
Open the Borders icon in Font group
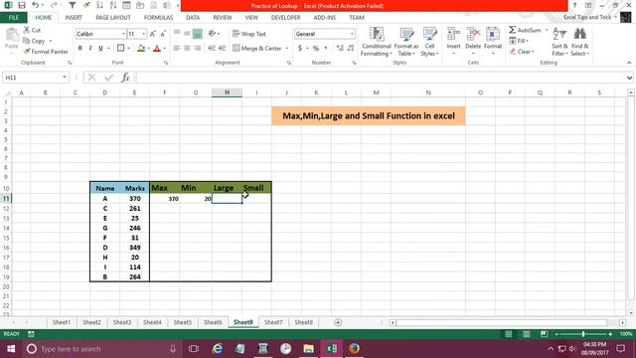point(120,48)
